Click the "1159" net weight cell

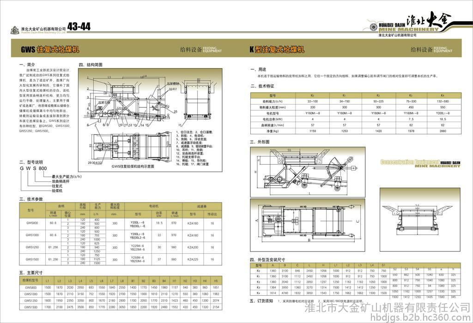click(313, 131)
